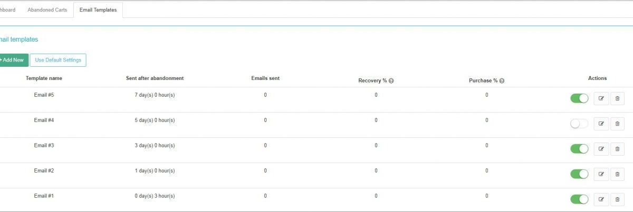The height and width of the screenshot is (212, 633).
Task: Enable the Email #4 toggle
Action: click(579, 124)
